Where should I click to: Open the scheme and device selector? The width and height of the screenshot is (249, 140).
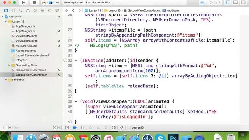point(51,2)
